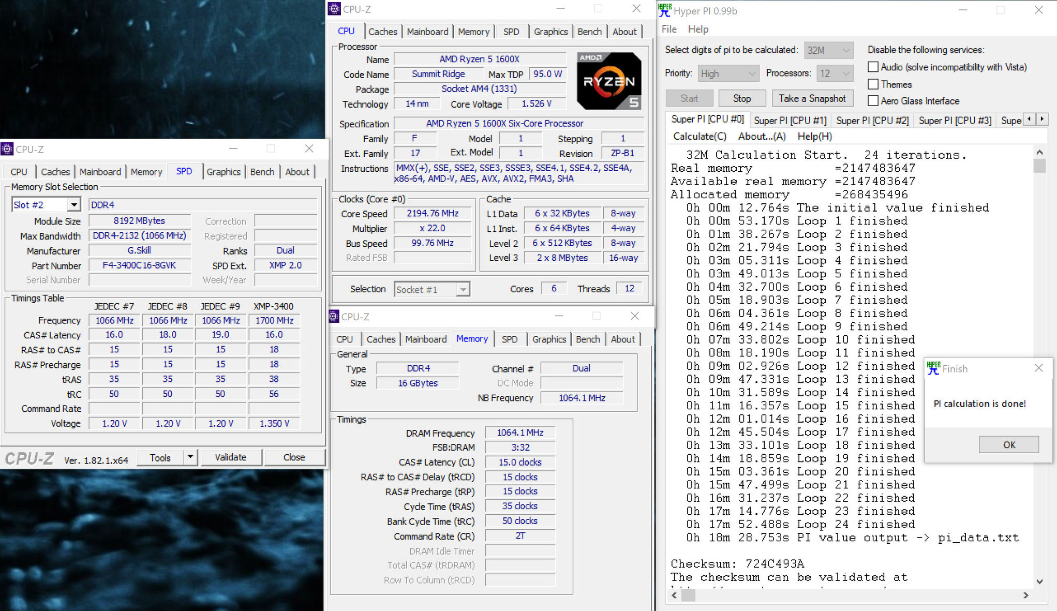Screen dimensions: 1057x611
Task: Click the XMP-3400 frequency 1700 MHz cell
Action: pyautogui.click(x=274, y=320)
